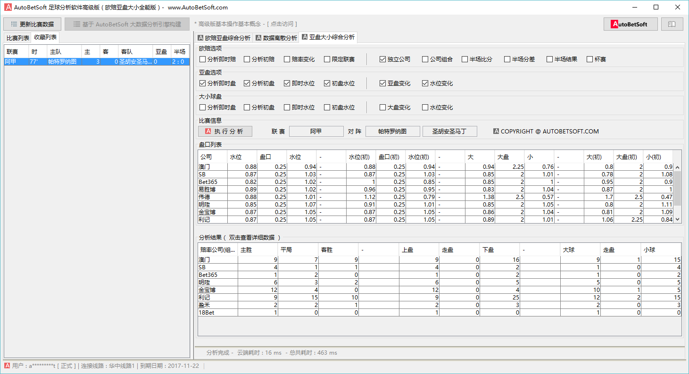Toggle 限定联赛 checkbox
This screenshot has height=374, width=689.
click(340, 59)
